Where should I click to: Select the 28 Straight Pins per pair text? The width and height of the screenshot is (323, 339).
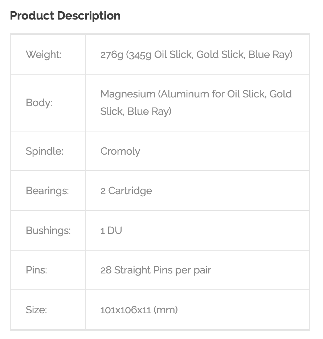[x=156, y=270]
